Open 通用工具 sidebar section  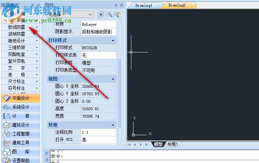pos(21,143)
